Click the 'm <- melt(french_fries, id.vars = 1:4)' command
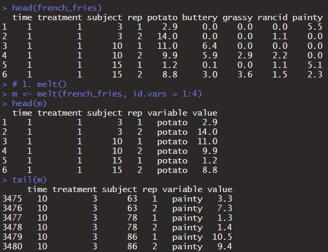 coord(102,94)
